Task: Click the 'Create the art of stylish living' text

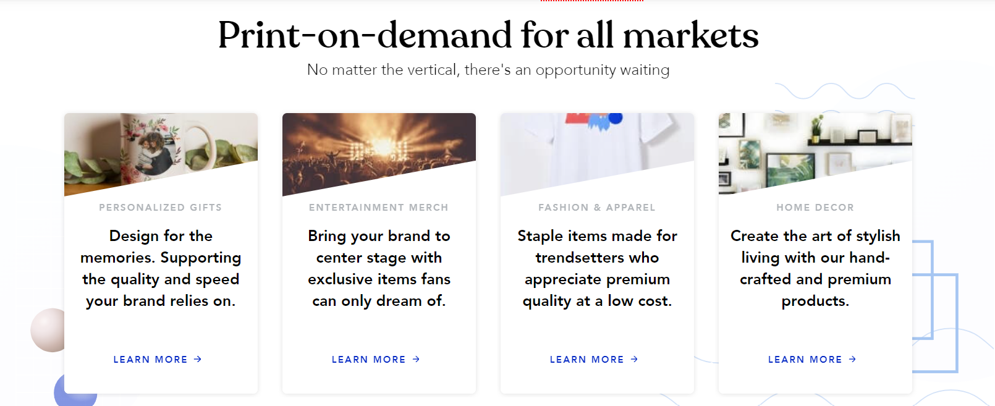Action: coord(815,268)
